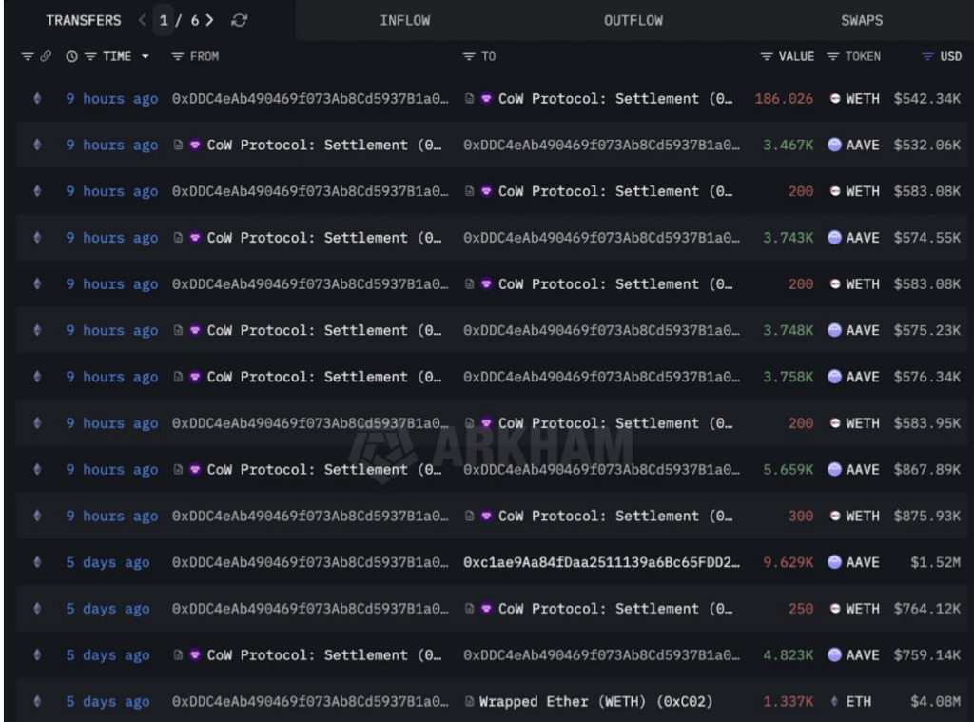
Task: Click the clock icon beside TIME header
Action: pos(71,57)
